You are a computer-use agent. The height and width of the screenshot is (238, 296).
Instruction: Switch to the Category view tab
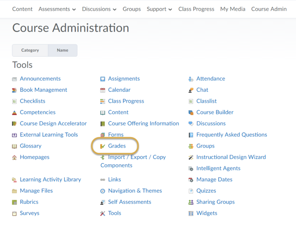coord(30,50)
